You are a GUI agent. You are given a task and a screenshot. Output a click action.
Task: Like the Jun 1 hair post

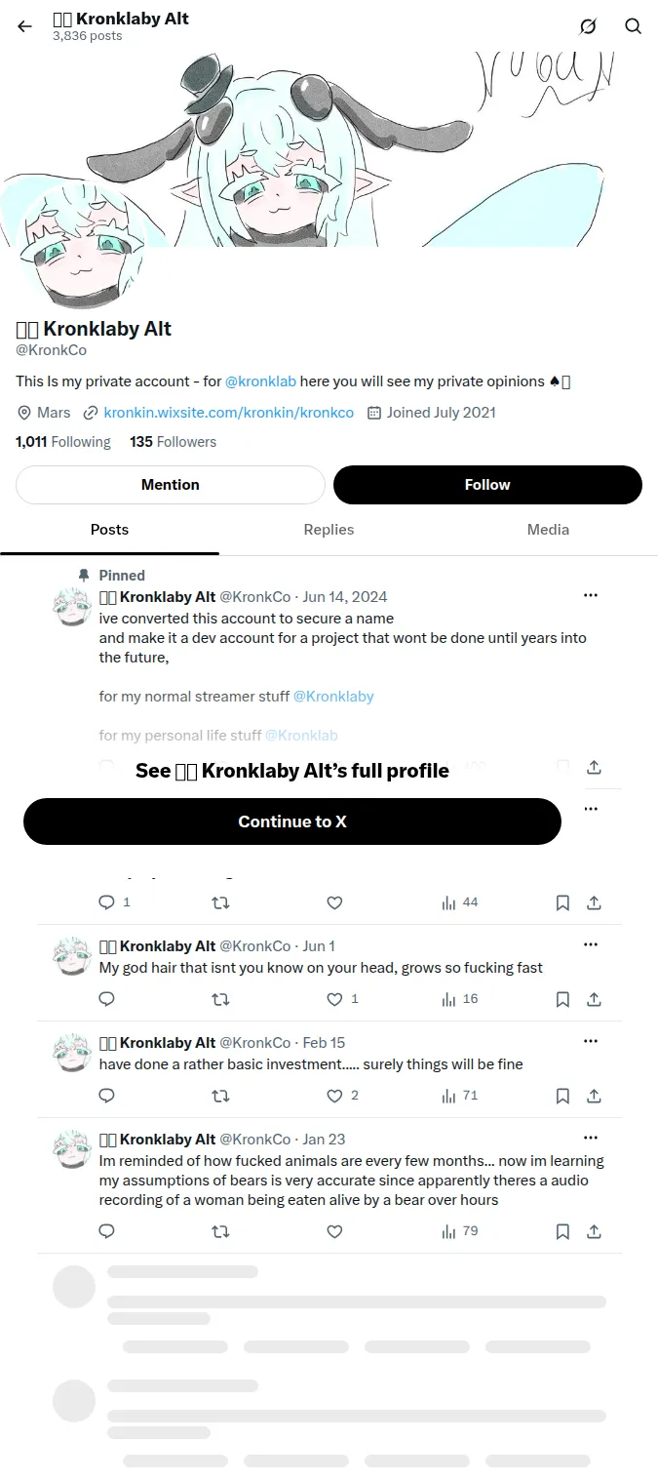tap(342, 999)
